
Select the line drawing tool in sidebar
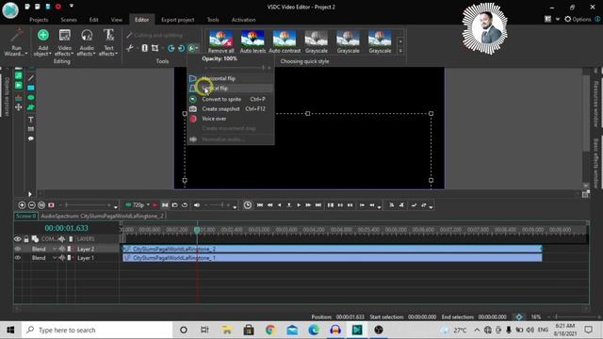pos(31,78)
